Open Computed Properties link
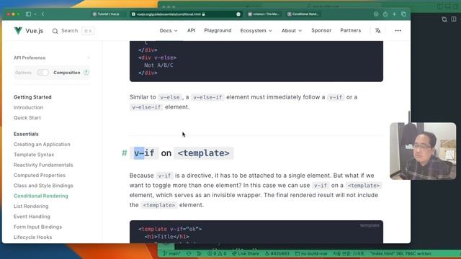This screenshot has height=259, width=461. click(40, 175)
